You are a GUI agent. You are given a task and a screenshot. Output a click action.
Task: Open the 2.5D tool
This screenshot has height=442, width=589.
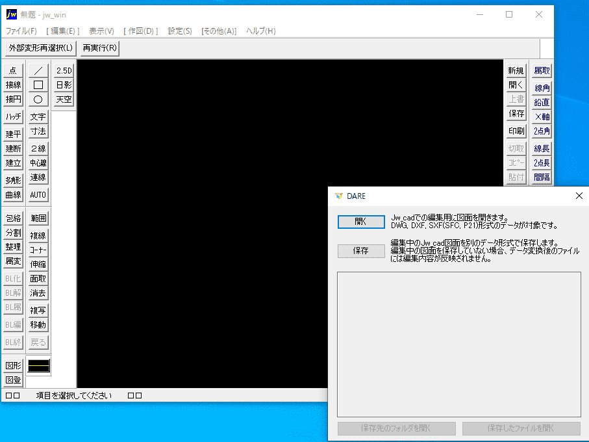point(64,70)
